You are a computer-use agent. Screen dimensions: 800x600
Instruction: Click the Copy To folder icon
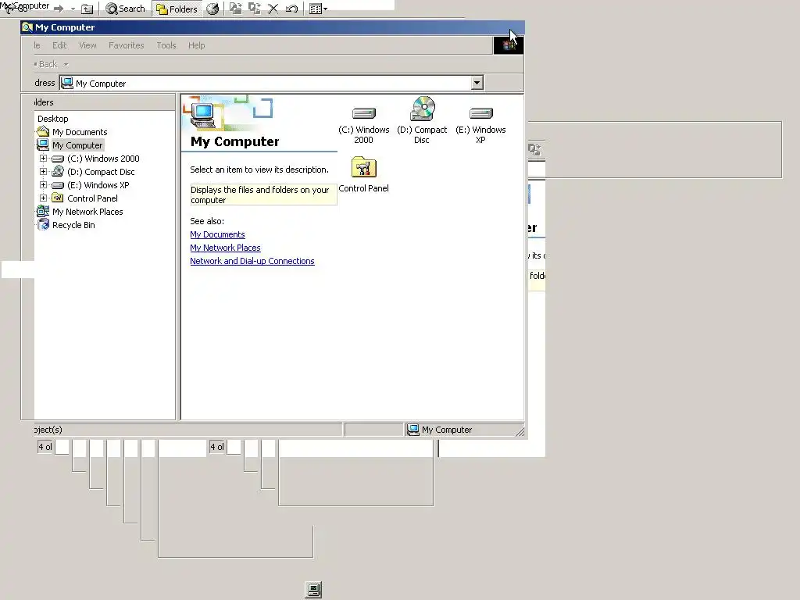click(254, 9)
